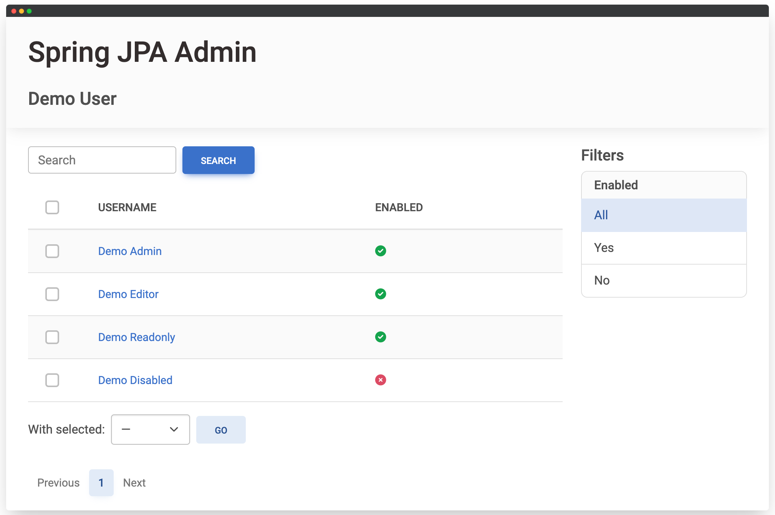
Task: Go to the Next page
Action: [x=134, y=483]
